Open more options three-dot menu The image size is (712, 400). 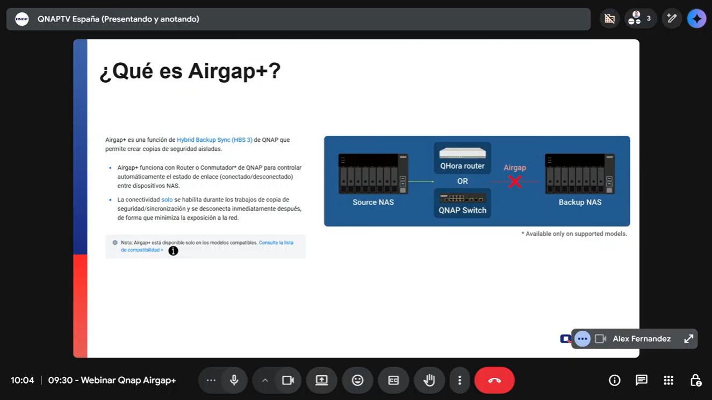[x=459, y=380]
